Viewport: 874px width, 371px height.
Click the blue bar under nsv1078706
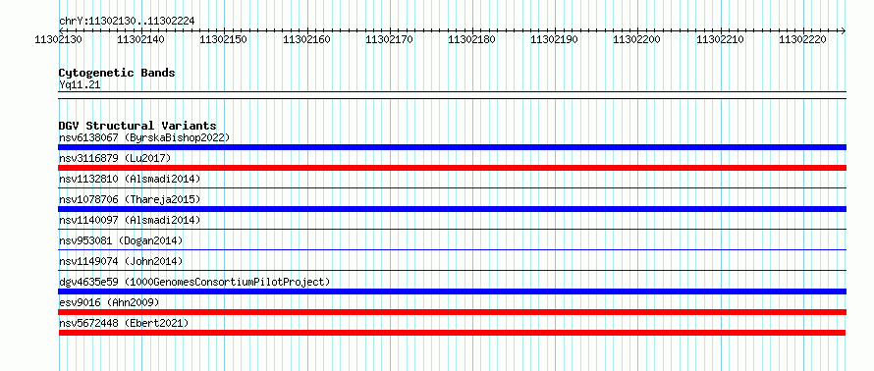point(452,209)
